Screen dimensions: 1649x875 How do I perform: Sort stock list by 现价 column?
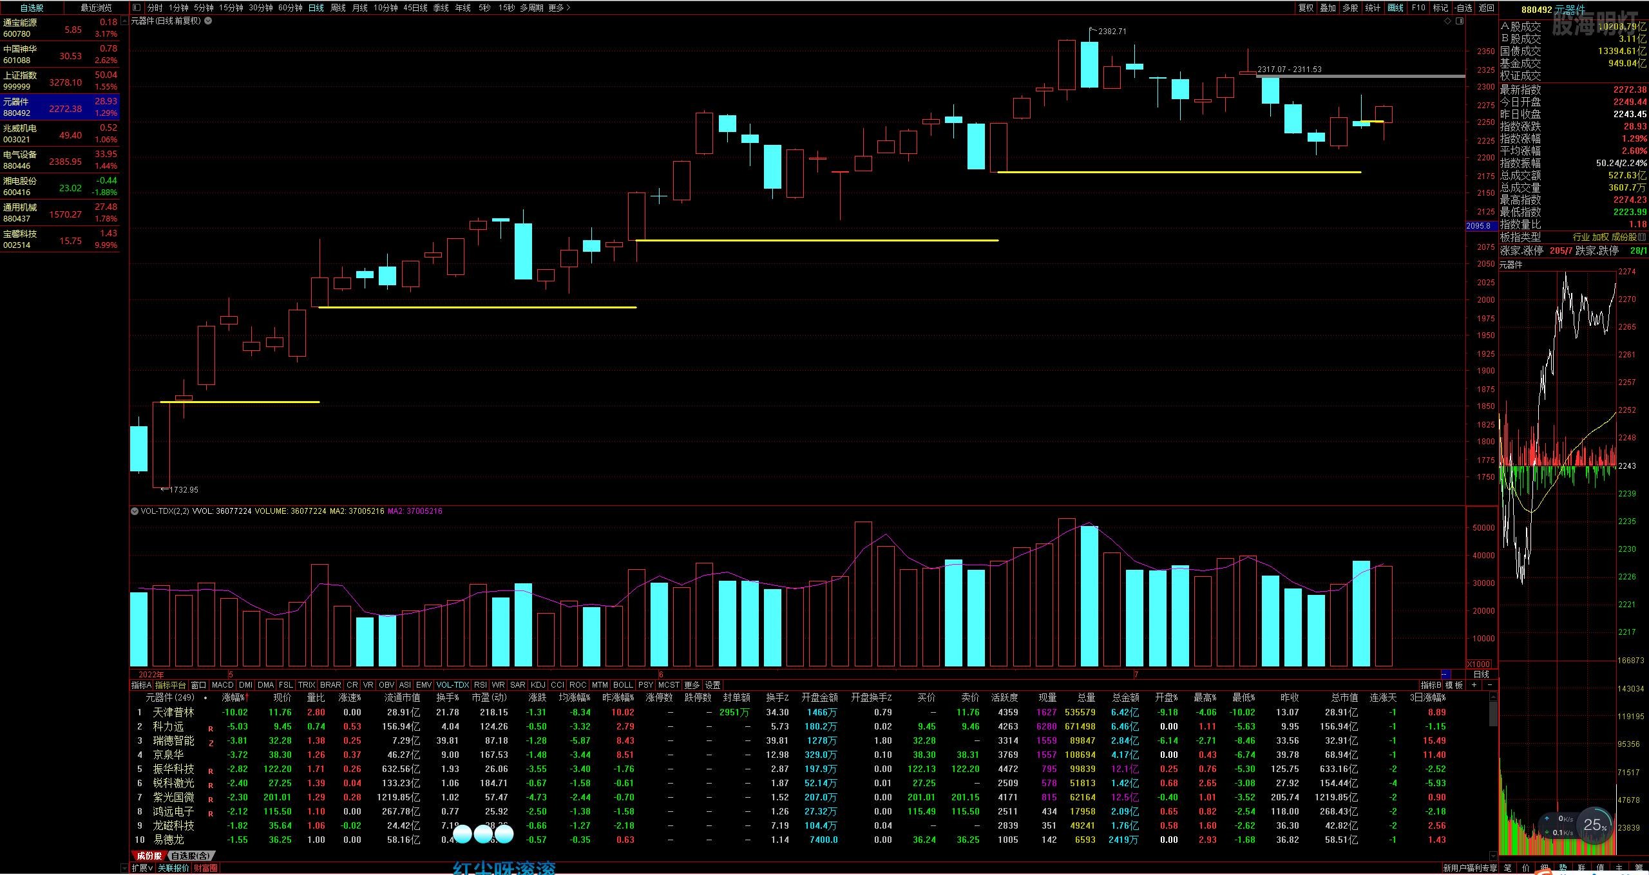(x=282, y=697)
